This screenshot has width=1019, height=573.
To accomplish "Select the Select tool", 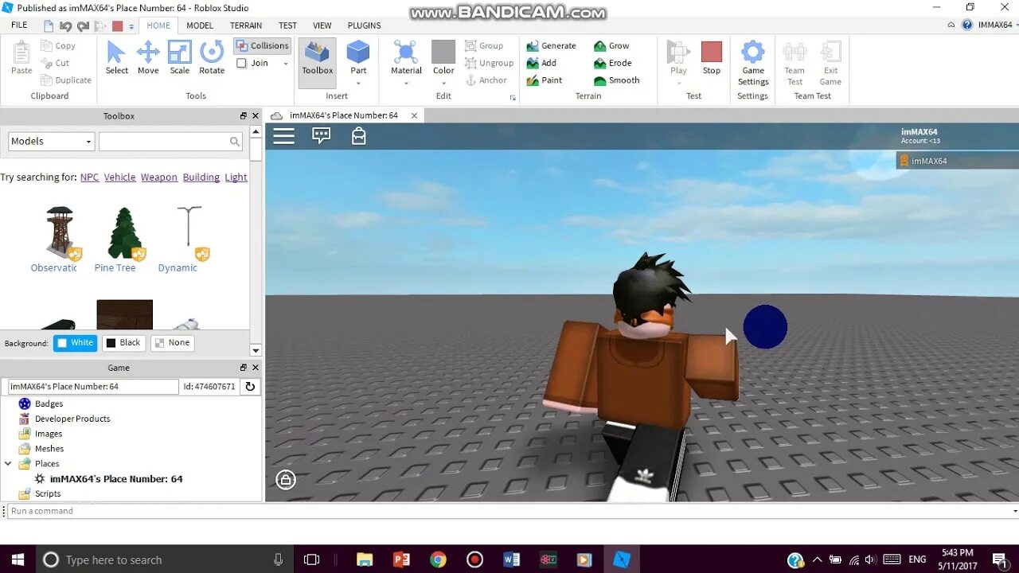I will [116, 58].
